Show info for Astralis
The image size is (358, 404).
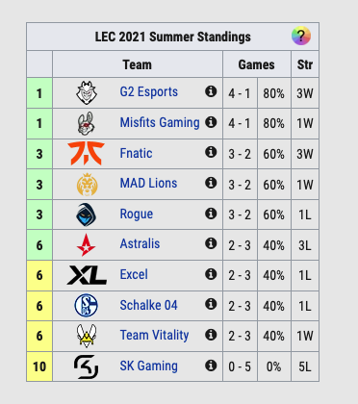[x=211, y=243]
